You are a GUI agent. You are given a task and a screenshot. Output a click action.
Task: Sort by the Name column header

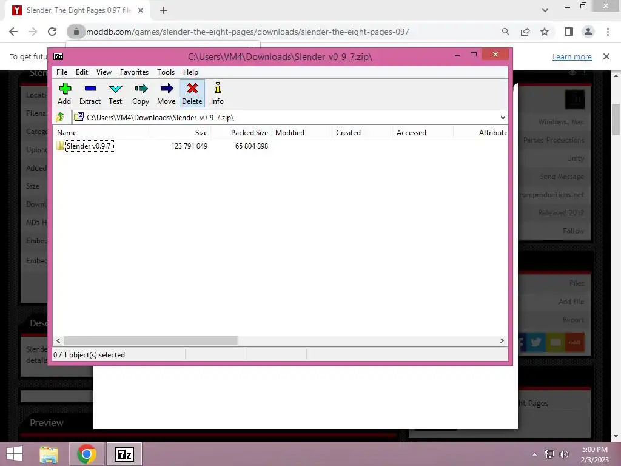[x=101, y=133]
